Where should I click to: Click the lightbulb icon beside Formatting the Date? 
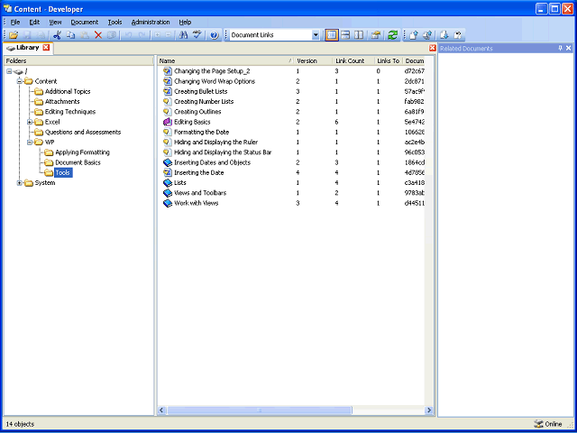click(x=168, y=132)
